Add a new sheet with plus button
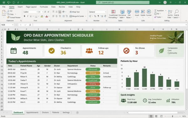Viewport: 188px width, 118px height. click(77, 112)
